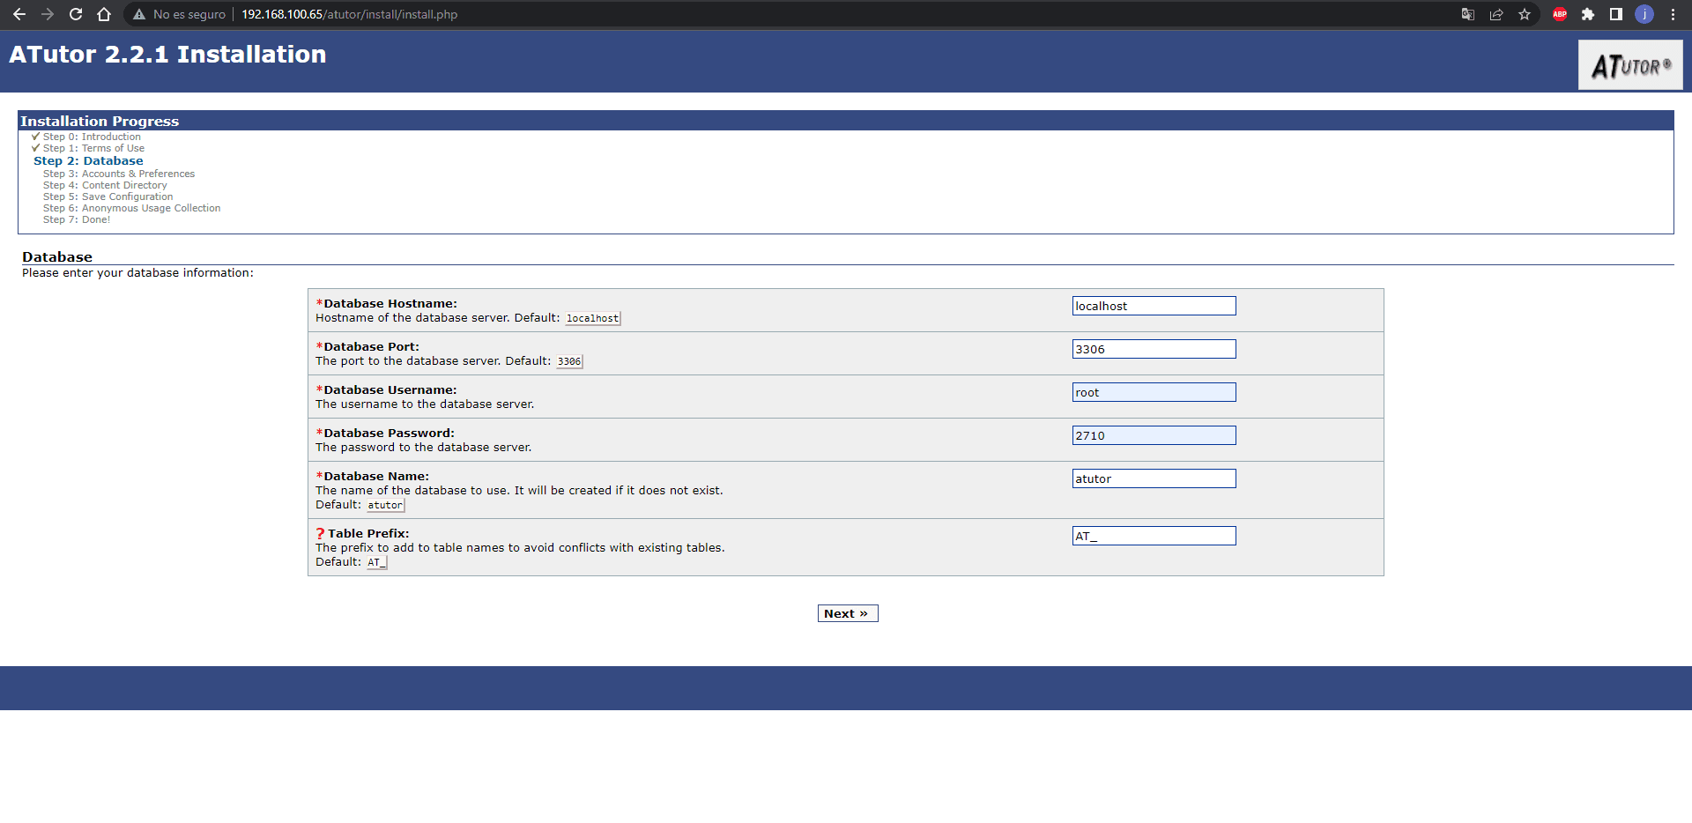Click the Next button
The width and height of the screenshot is (1692, 823).
[x=847, y=613]
